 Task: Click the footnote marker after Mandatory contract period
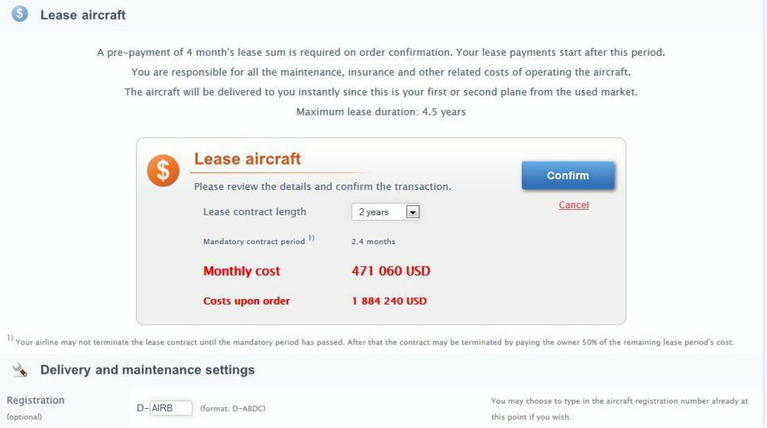[311, 238]
